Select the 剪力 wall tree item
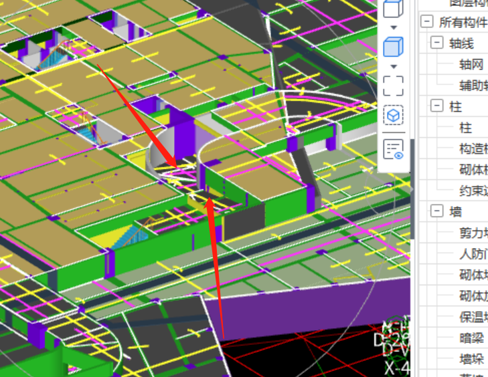Image resolution: width=488 pixels, height=377 pixels. (x=473, y=233)
